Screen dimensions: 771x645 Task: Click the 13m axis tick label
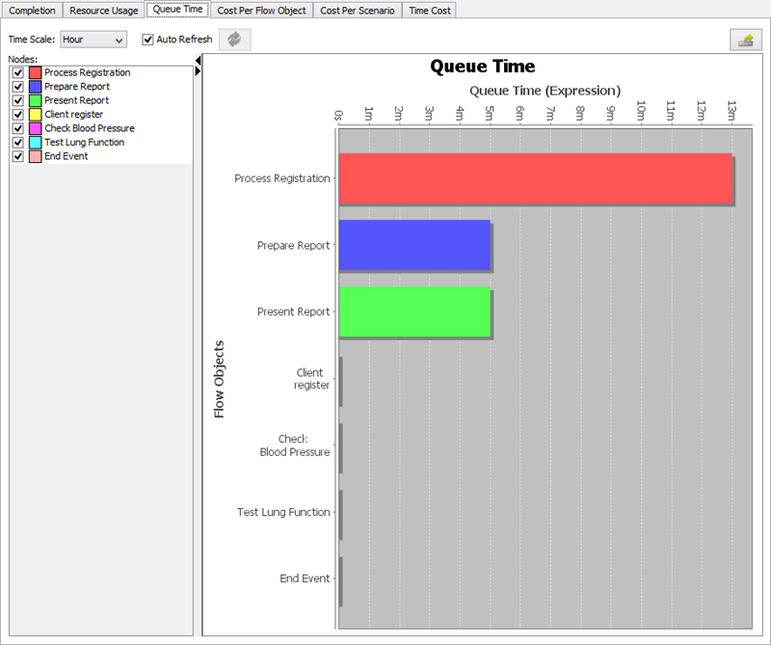[x=731, y=111]
